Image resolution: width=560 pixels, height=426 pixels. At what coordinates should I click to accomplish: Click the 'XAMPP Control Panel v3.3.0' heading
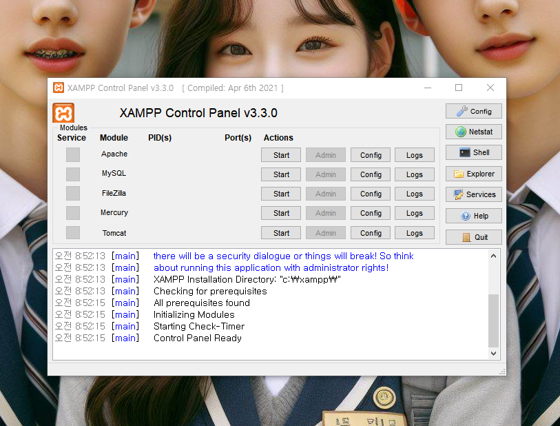click(x=198, y=113)
